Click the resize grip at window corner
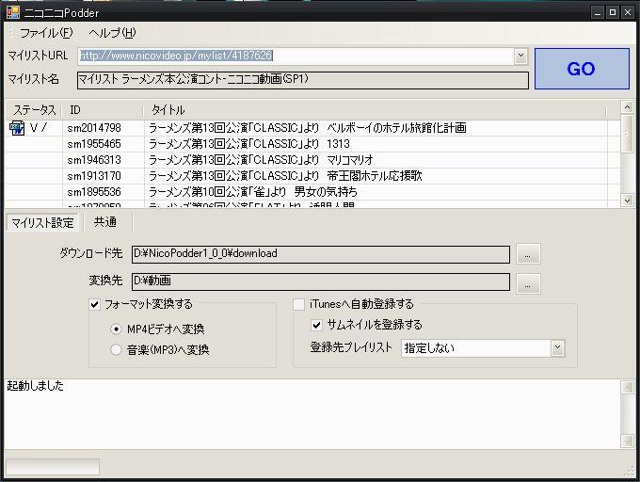Screen dimensions: 640x482 [x=630, y=471]
